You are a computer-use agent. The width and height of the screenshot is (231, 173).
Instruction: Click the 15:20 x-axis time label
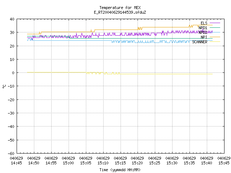(137, 163)
